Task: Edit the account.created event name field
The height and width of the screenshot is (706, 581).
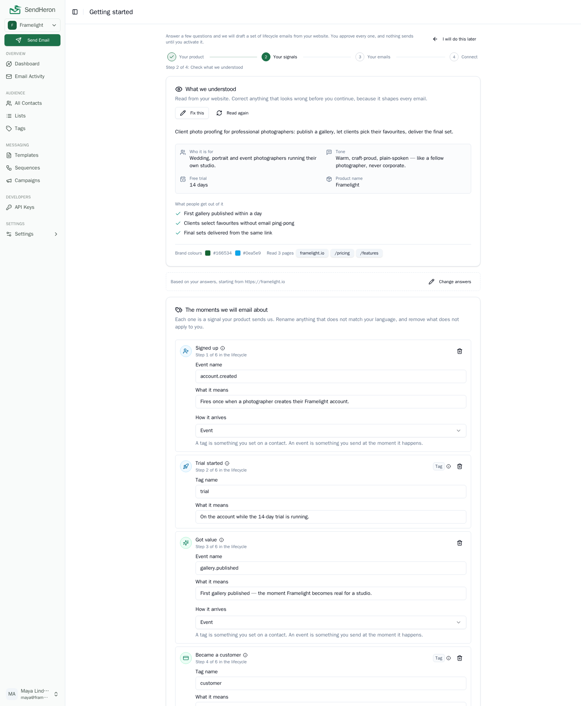Action: click(x=331, y=376)
